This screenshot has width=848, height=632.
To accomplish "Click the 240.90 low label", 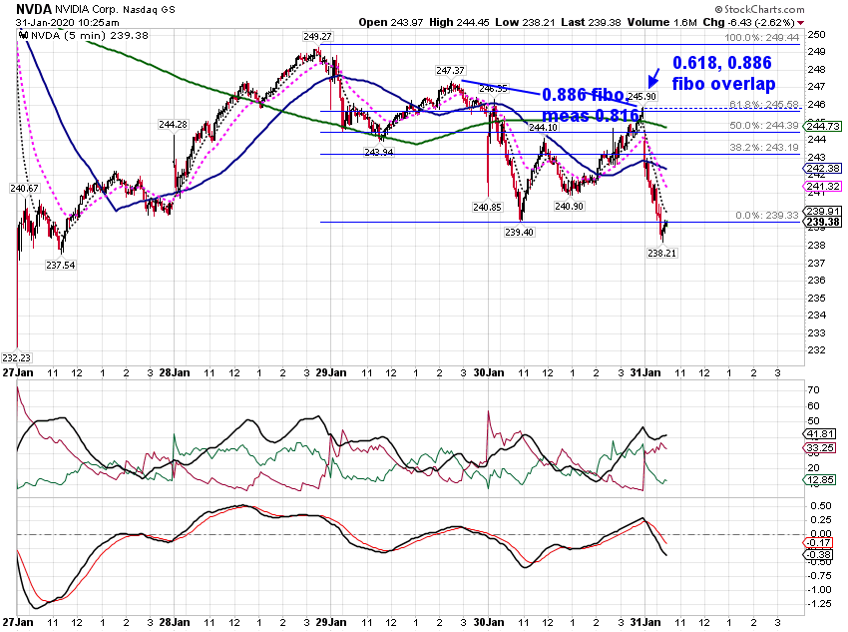I will pyautogui.click(x=569, y=206).
